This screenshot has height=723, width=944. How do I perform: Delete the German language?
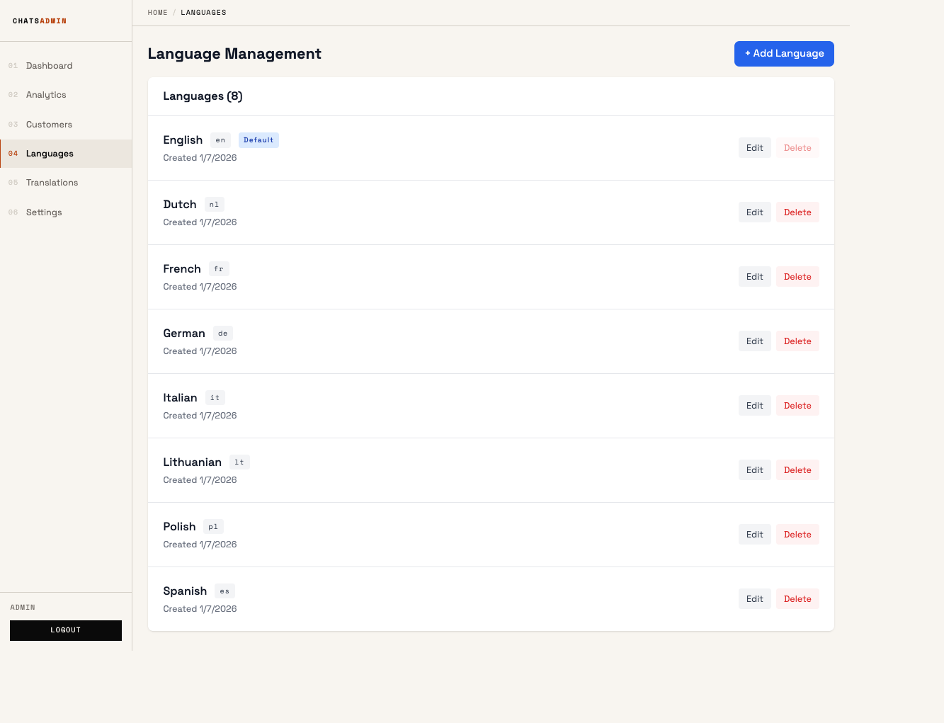[797, 341]
